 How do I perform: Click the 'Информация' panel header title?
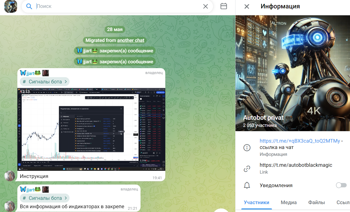click(x=280, y=6)
